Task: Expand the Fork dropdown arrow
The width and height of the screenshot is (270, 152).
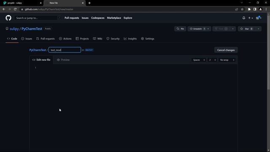Action: [233, 29]
